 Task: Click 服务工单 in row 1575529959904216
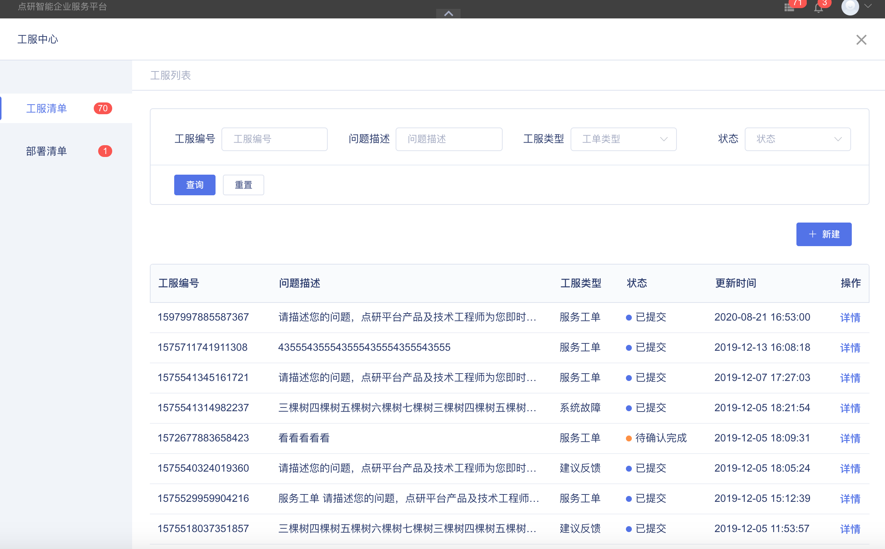click(580, 499)
